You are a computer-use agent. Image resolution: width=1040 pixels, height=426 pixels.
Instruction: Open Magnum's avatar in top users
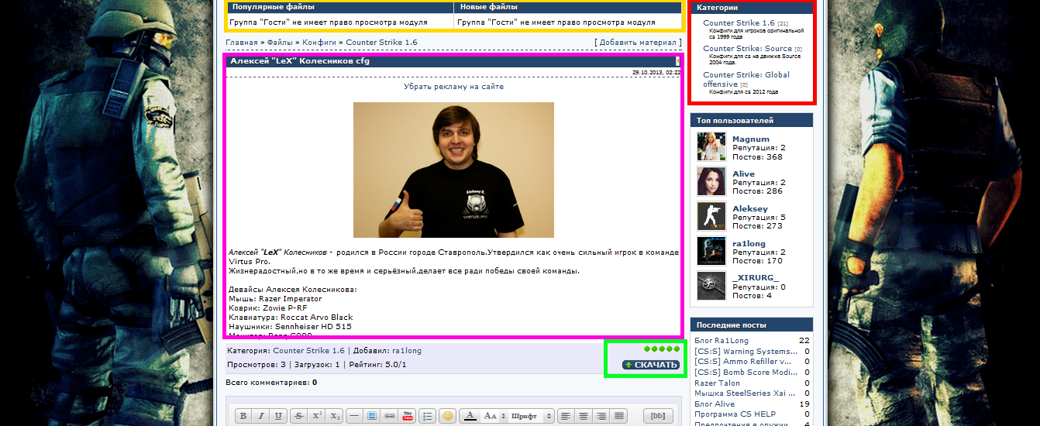pos(711,146)
